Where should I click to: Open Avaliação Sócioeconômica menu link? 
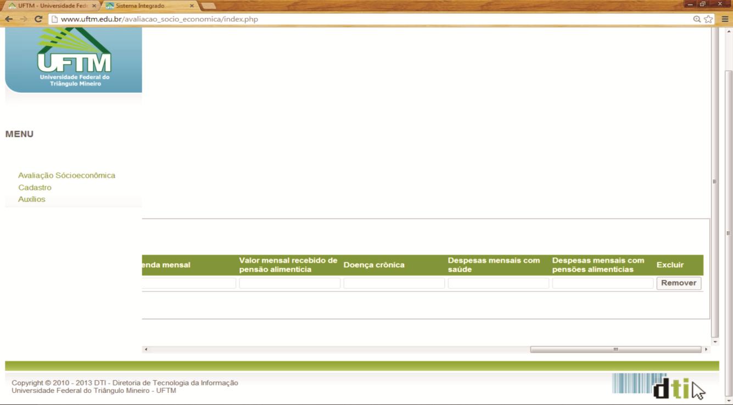[x=66, y=176]
